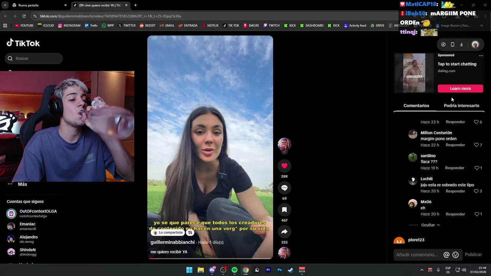Reply to Luchiii's comment

[x=455, y=191]
